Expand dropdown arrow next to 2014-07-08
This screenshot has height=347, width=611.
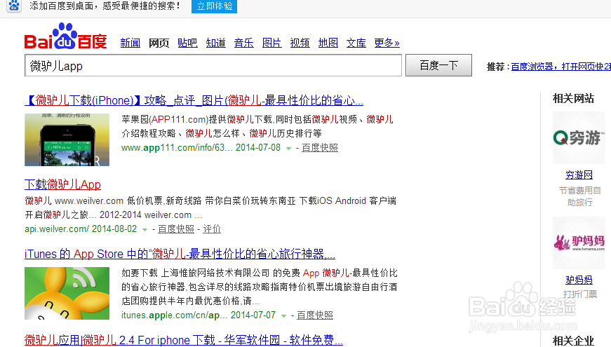[x=289, y=149]
